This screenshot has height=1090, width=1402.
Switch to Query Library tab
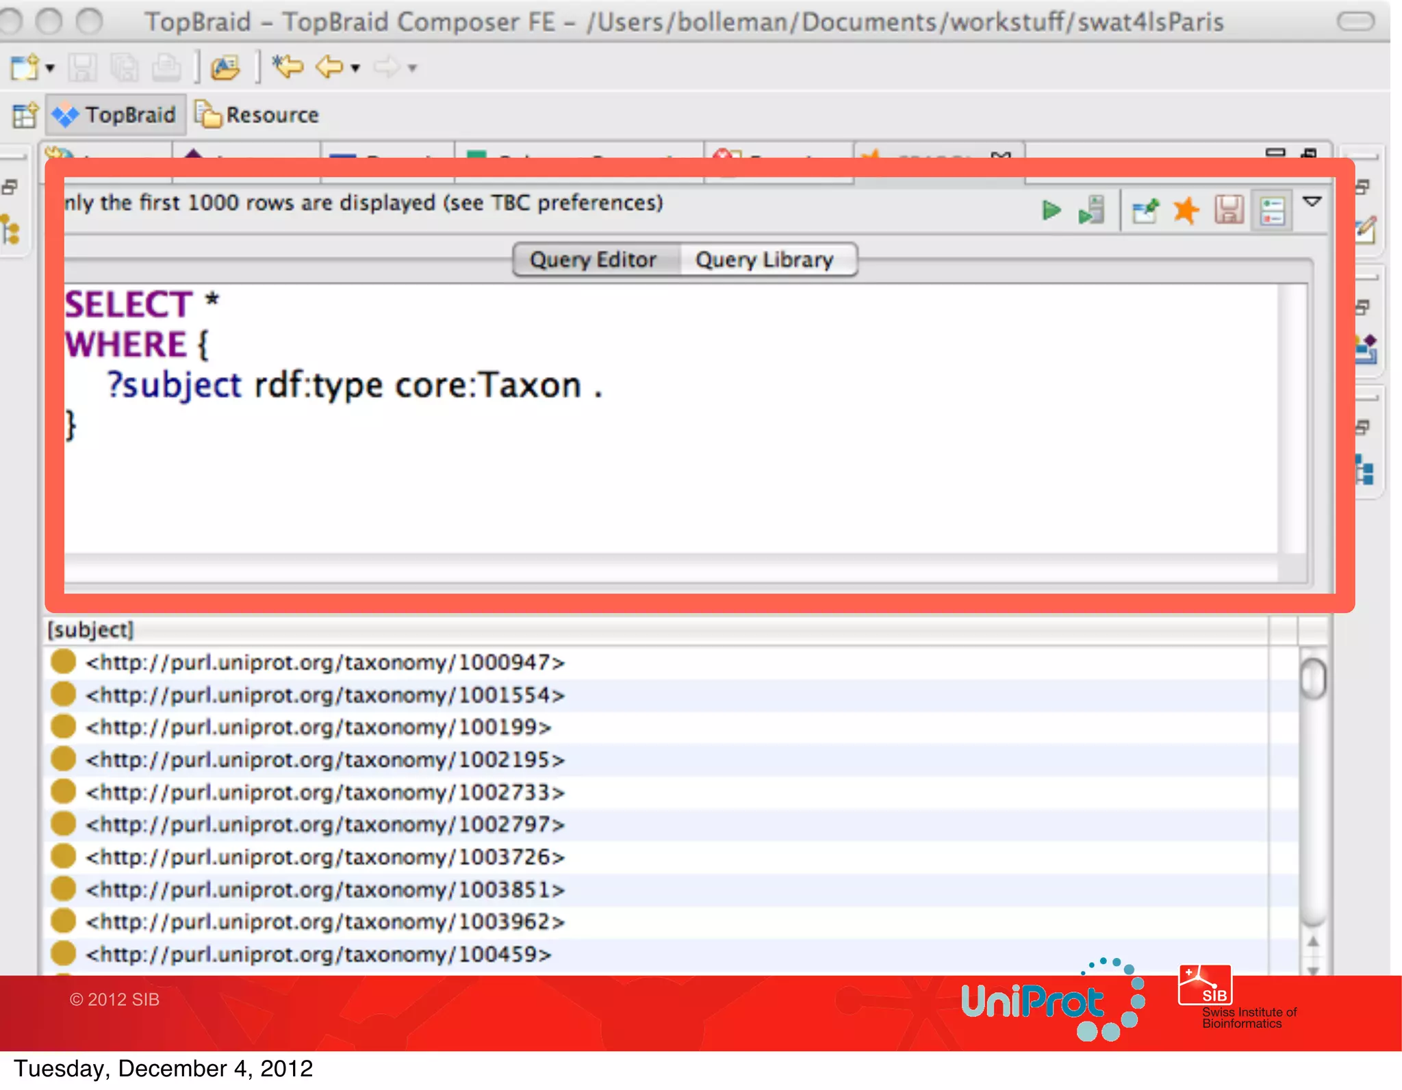tap(764, 260)
